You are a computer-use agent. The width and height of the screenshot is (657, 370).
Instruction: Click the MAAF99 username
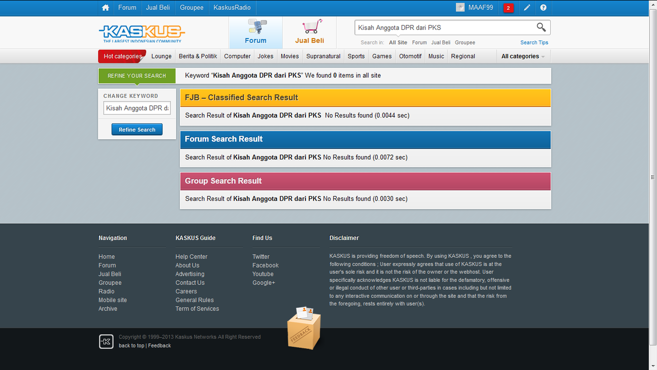click(x=481, y=8)
